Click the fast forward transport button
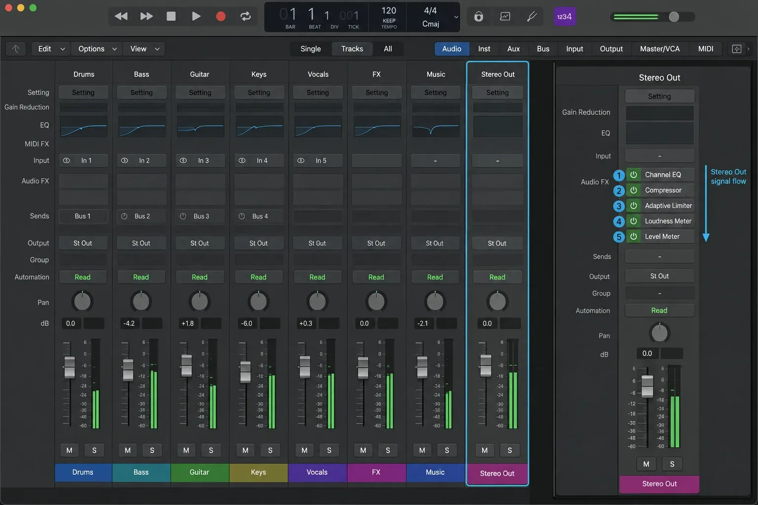This screenshot has height=505, width=758. pos(147,16)
